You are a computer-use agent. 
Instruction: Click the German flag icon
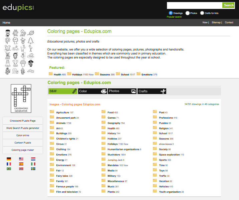pos(9,159)
